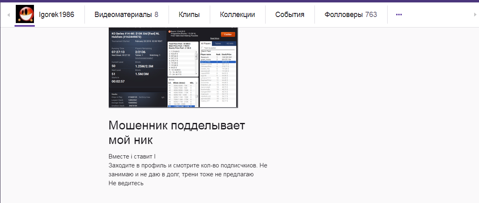Select the All Players tab in tournament image

206,44
